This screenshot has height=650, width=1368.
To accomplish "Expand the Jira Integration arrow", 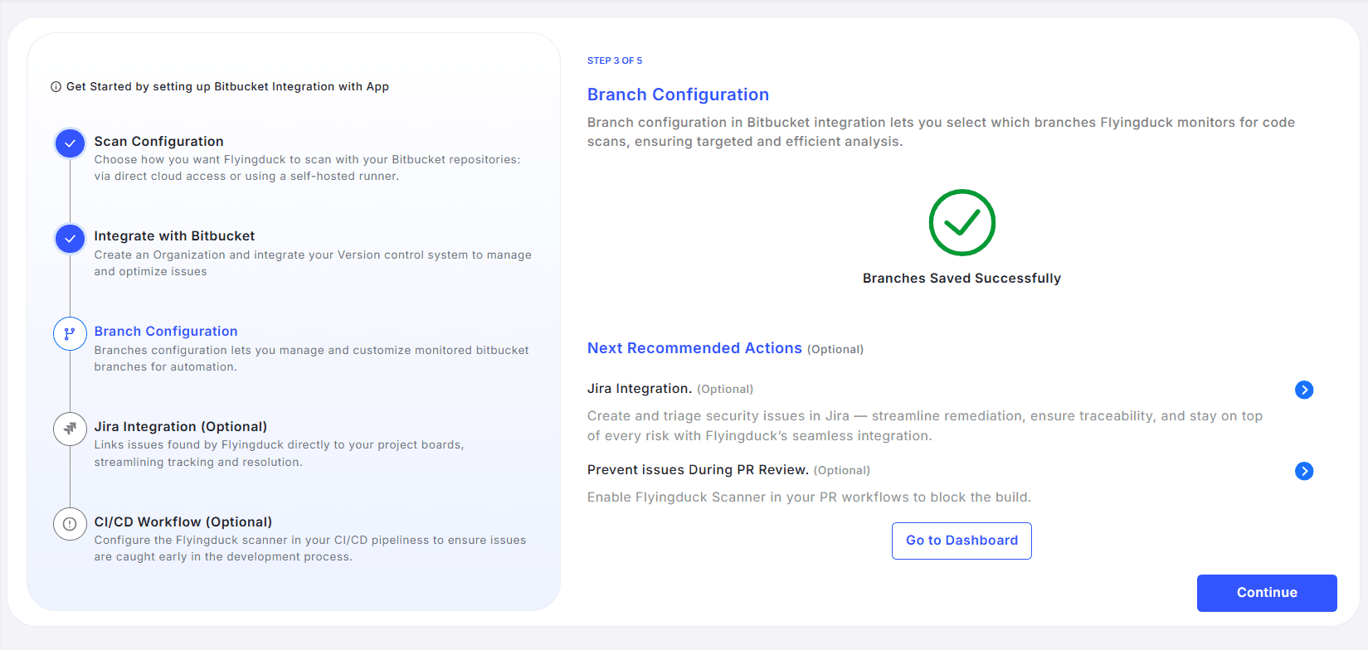I will click(1303, 390).
